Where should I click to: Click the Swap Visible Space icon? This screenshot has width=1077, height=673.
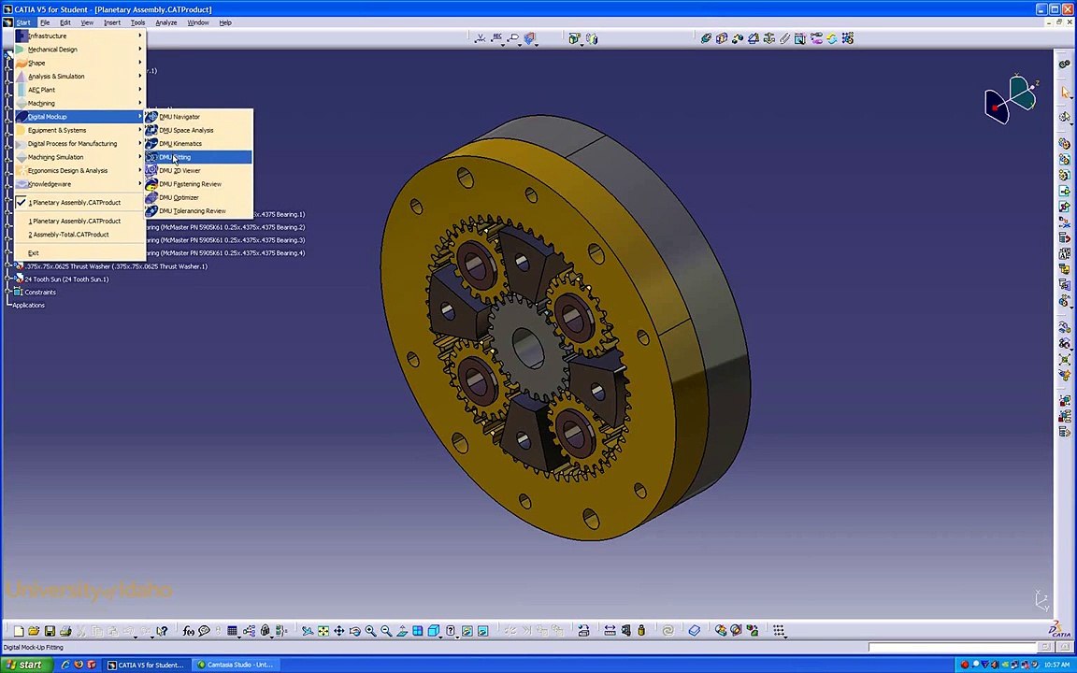482,631
